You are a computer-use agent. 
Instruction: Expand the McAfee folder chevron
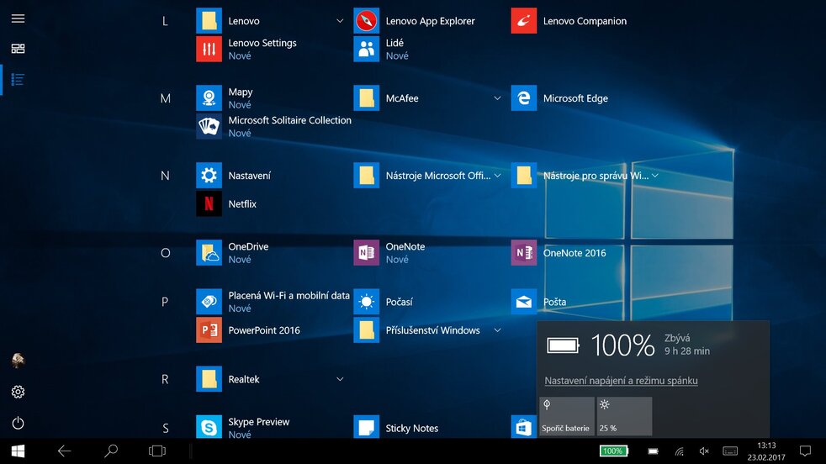point(497,98)
